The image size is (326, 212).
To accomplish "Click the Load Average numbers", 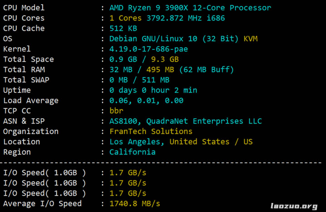I will [x=146, y=101].
